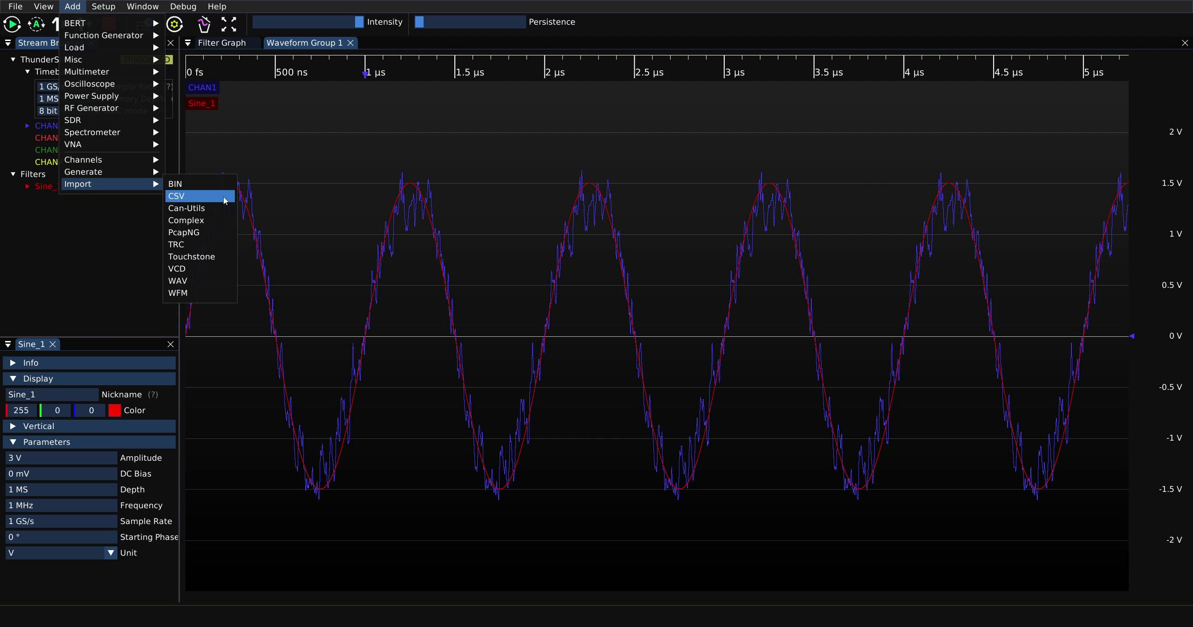Click the red color value 255 field
The height and width of the screenshot is (627, 1193).
point(21,410)
